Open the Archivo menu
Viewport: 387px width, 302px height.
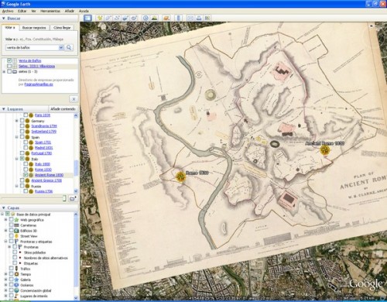8,11
